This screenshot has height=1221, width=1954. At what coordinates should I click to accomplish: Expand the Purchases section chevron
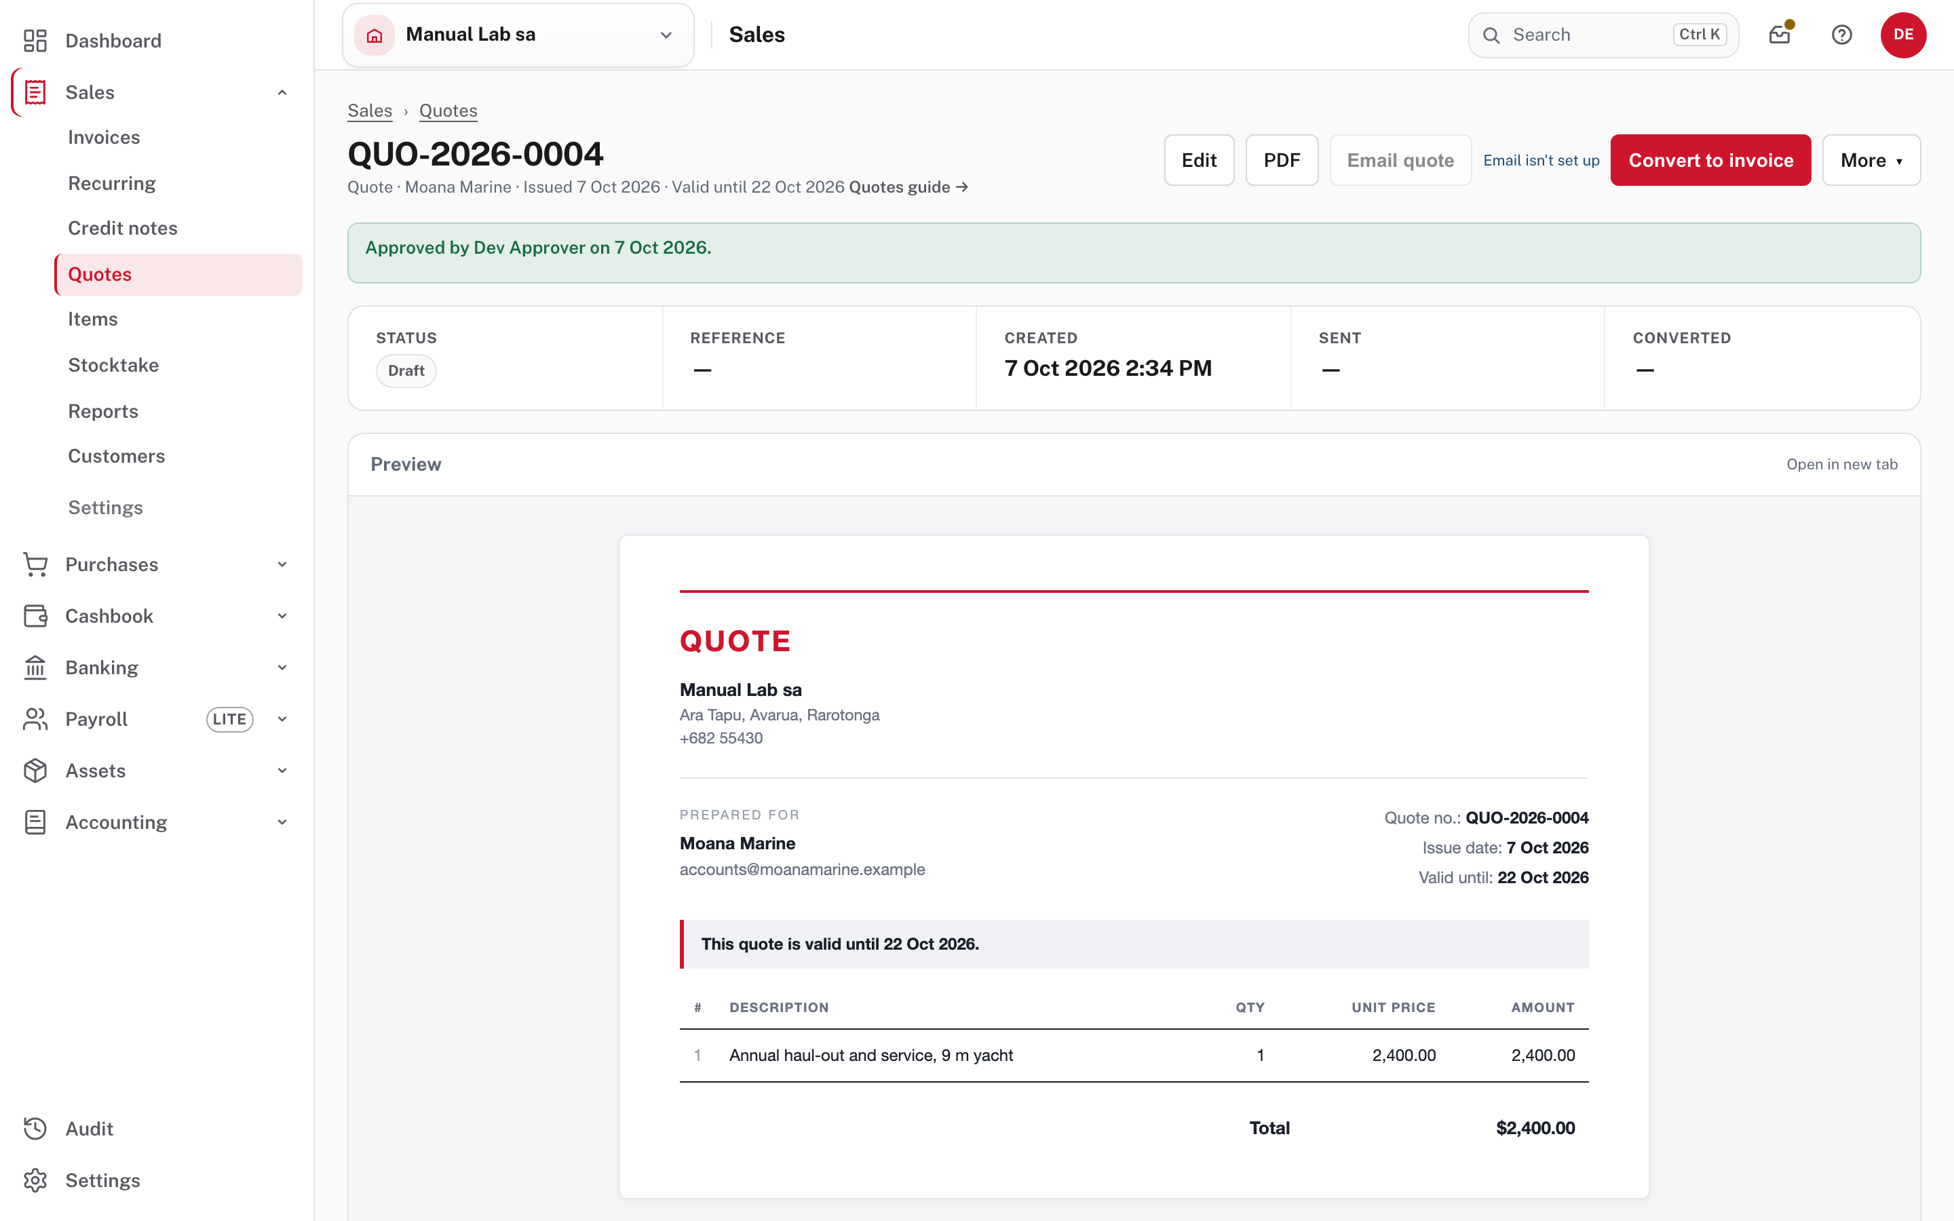(282, 564)
